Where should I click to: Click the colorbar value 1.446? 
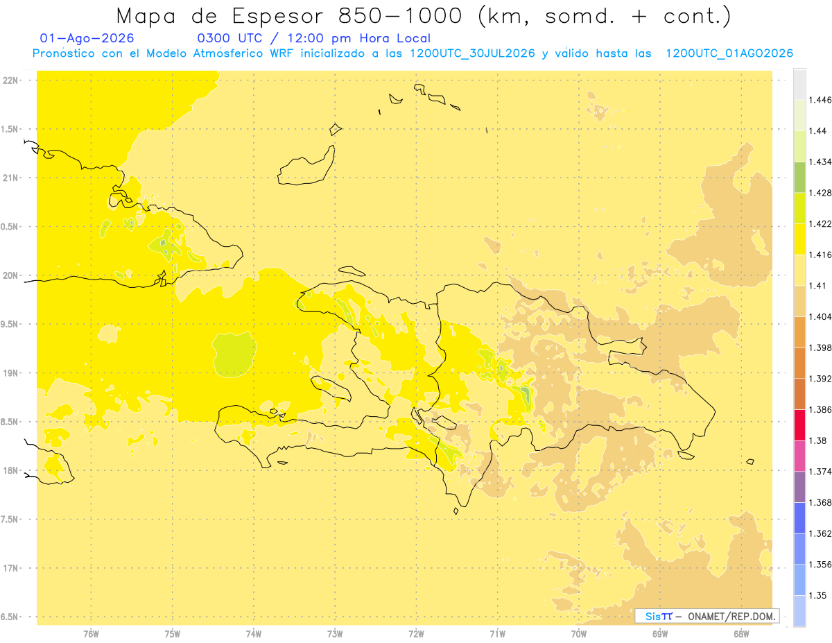click(x=820, y=100)
